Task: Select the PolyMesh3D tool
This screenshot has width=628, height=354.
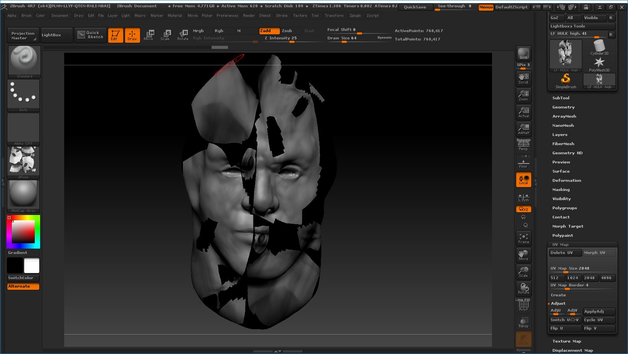Action: pyautogui.click(x=599, y=64)
